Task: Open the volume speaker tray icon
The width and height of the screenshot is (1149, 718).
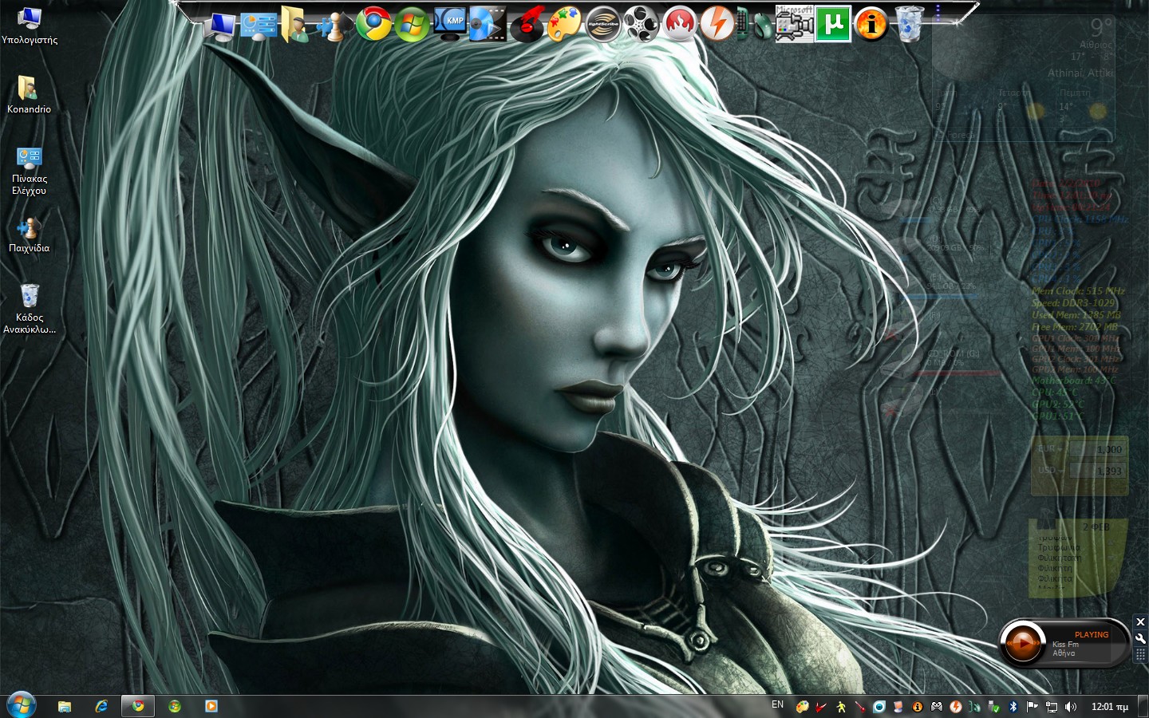Action: point(1071,707)
